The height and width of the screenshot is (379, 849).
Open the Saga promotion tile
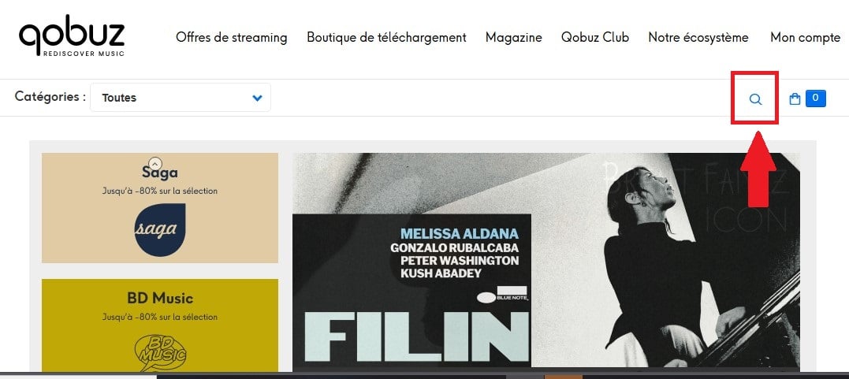[160, 208]
